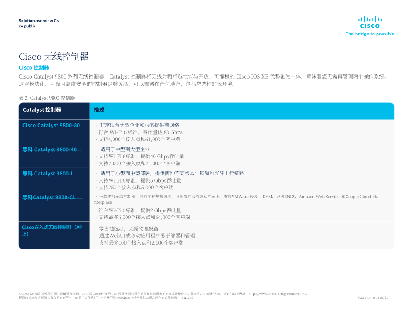Click the '一款虚拟无线控制器' description line
The height and width of the screenshot is (319, 413).
[236, 200]
